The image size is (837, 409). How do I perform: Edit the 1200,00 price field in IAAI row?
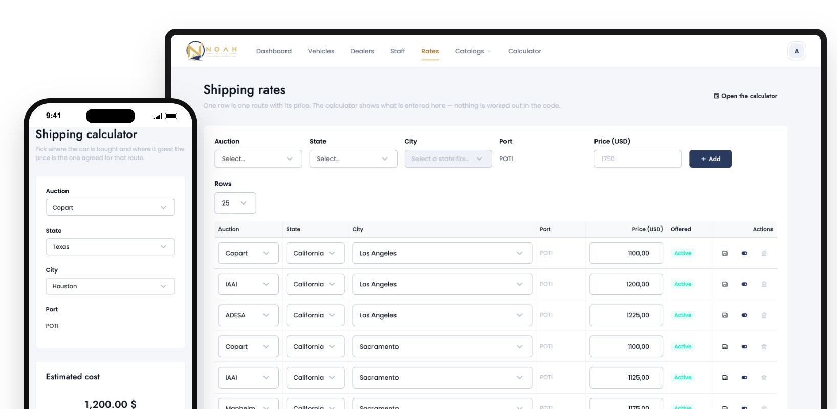pos(626,284)
